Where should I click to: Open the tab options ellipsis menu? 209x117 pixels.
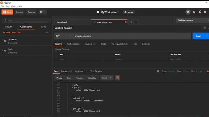136,22
